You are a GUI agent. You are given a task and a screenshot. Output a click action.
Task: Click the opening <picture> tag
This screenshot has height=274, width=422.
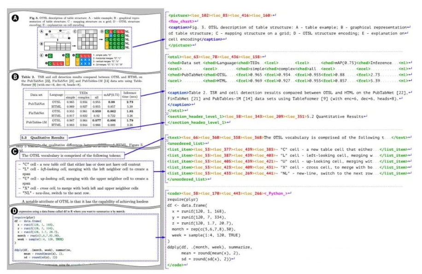179,16
